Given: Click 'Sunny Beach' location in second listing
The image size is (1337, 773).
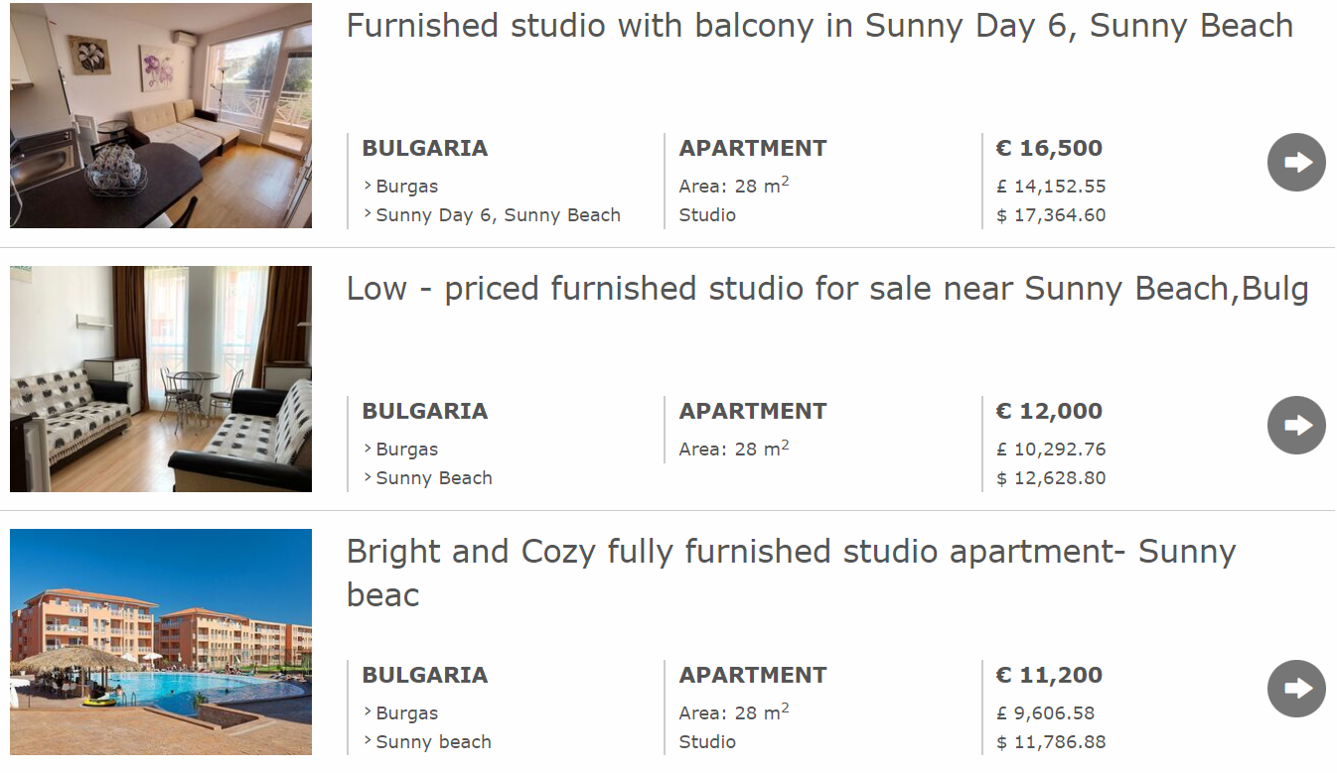Looking at the screenshot, I should point(434,478).
